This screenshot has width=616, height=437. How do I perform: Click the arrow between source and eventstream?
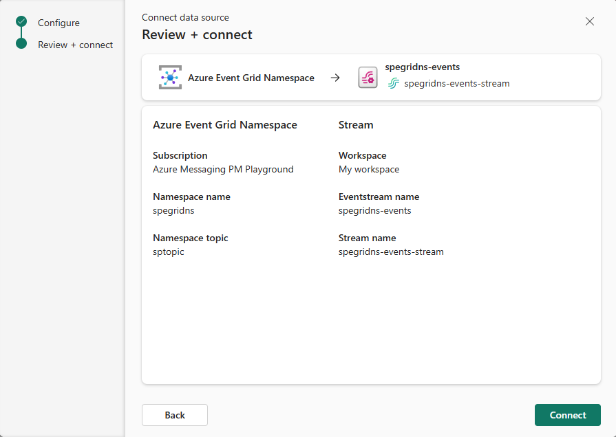[x=335, y=77]
